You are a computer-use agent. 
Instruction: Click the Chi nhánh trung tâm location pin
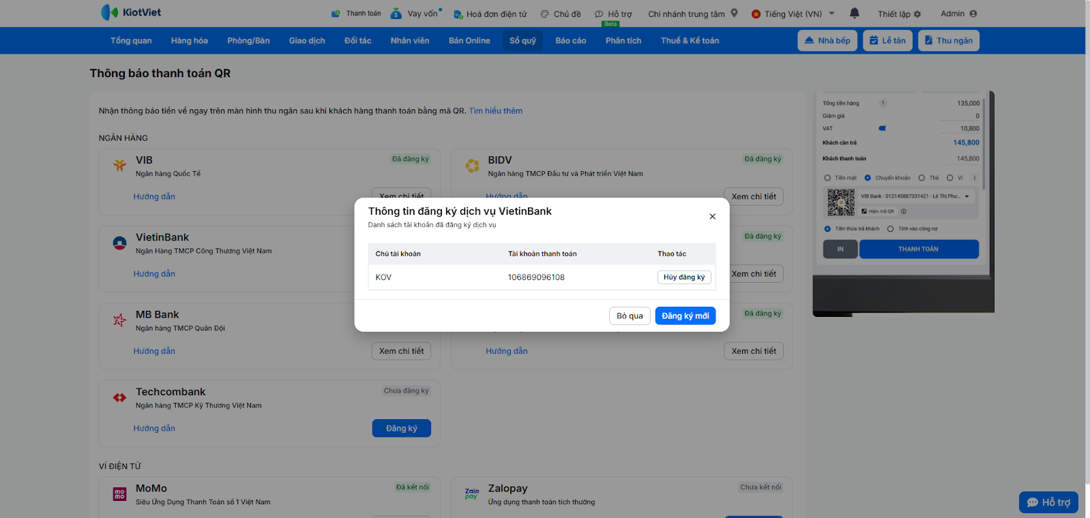[x=734, y=13]
